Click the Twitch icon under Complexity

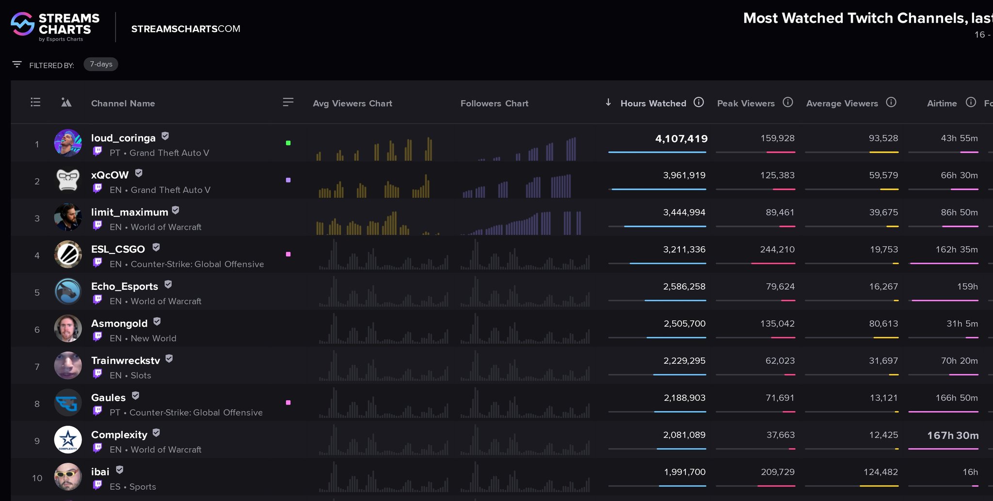pos(97,448)
